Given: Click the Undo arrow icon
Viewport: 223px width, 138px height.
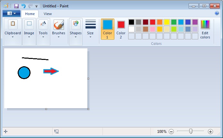Looking at the screenshot, I should coord(23,6).
